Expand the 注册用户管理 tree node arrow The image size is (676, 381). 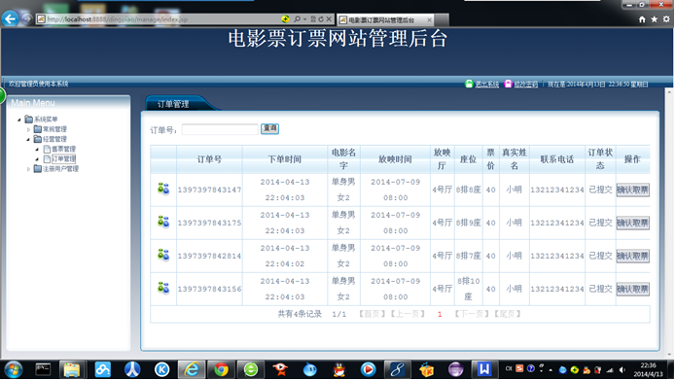click(x=28, y=169)
